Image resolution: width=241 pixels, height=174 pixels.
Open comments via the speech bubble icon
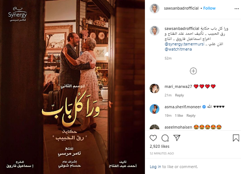tap(165, 138)
